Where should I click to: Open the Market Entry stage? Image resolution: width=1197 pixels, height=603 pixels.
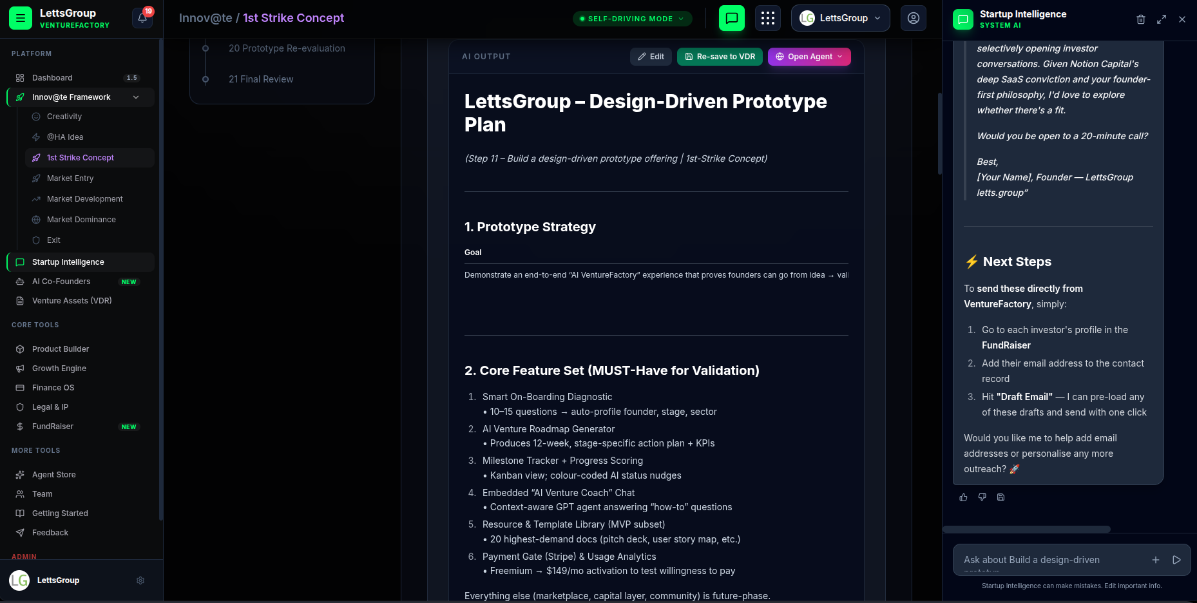pos(90,178)
